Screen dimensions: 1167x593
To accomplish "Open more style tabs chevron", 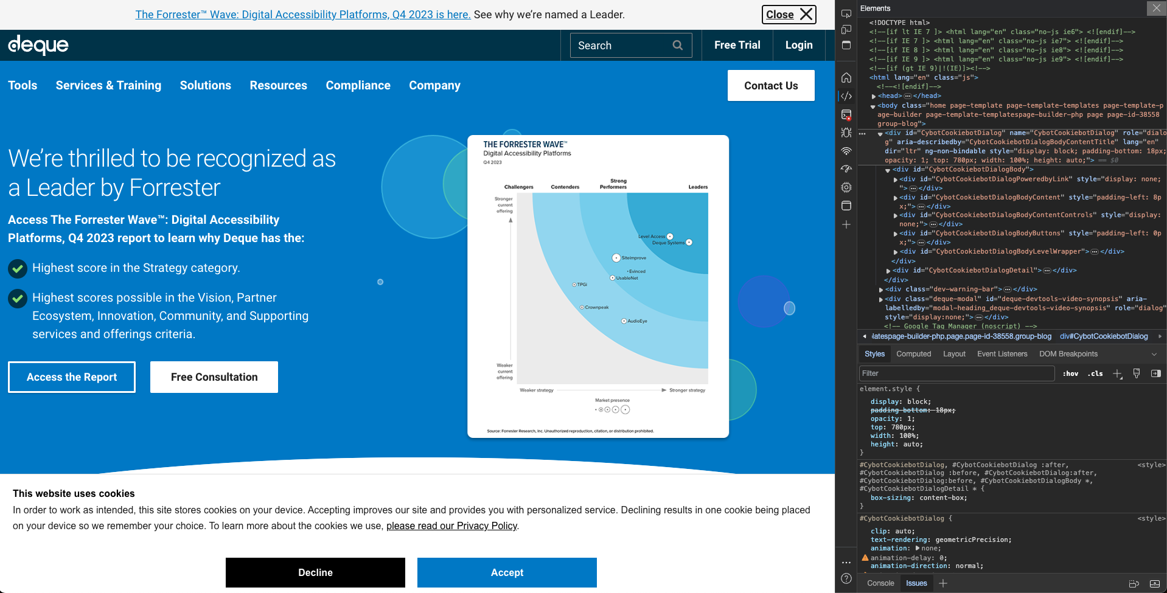I will 1154,354.
